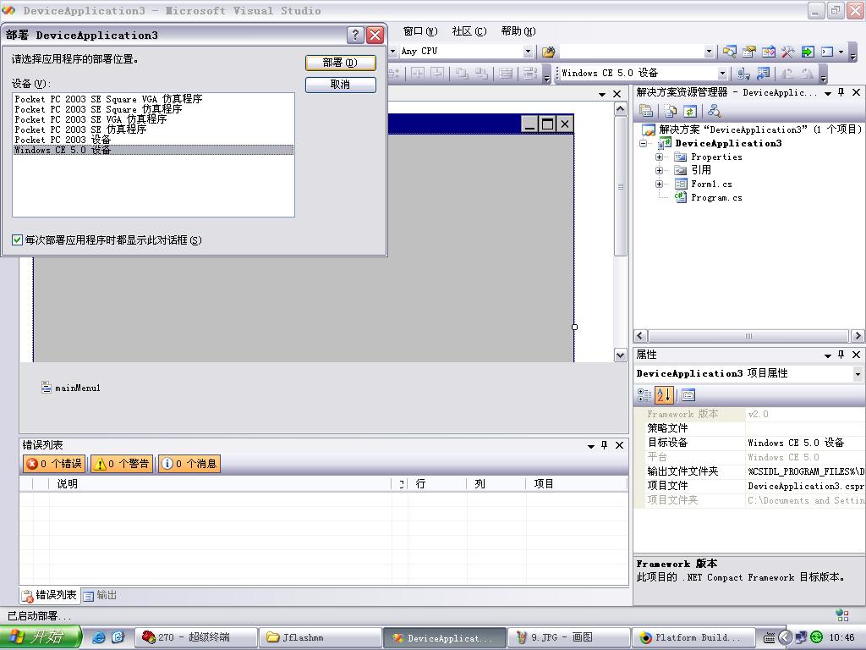866x650 pixels.
Task: Pin the 属性 (Properties) panel
Action: 841,355
